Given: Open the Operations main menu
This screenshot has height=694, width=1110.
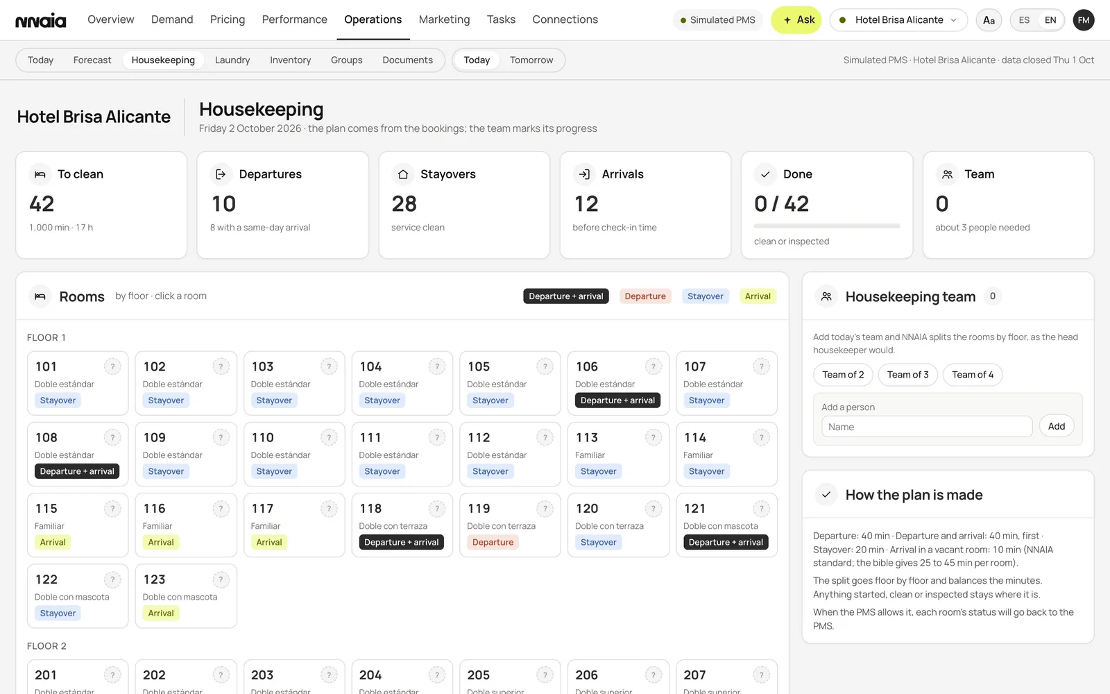Looking at the screenshot, I should pos(373,19).
